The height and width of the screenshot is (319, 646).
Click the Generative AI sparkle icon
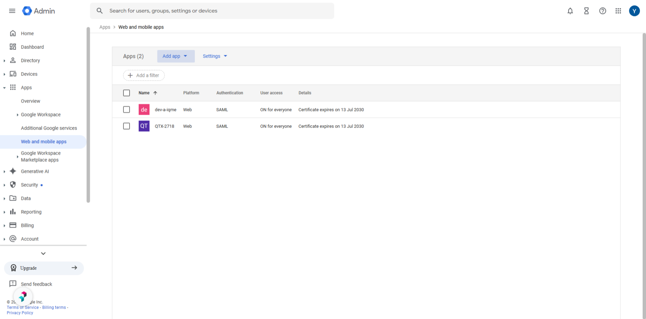pyautogui.click(x=13, y=171)
